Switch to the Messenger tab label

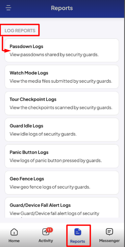[x=109, y=241]
